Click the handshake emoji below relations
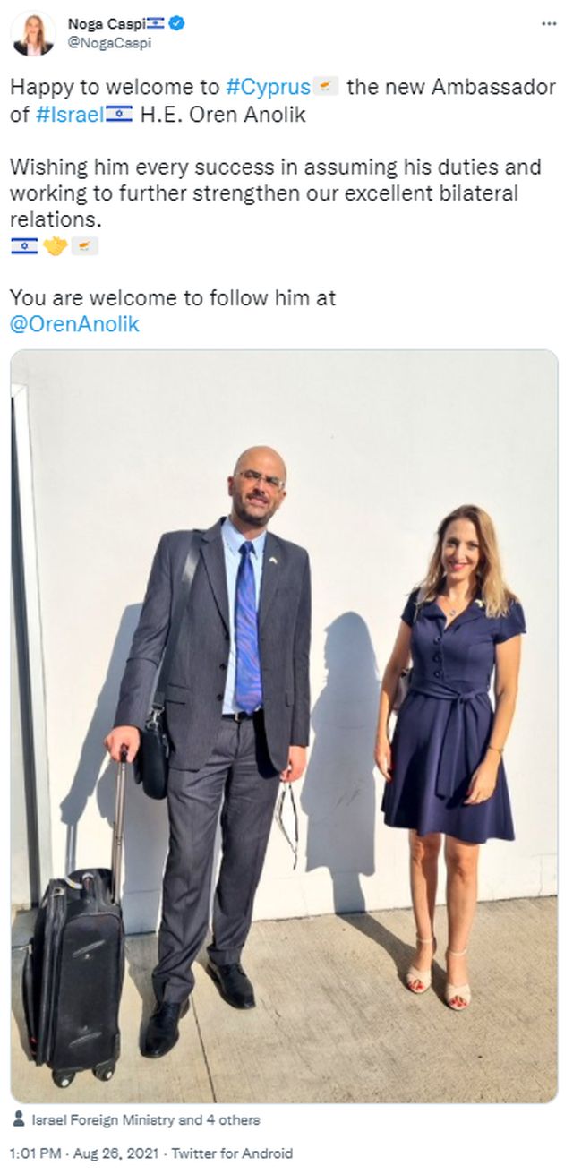573x1174 pixels. tap(56, 246)
